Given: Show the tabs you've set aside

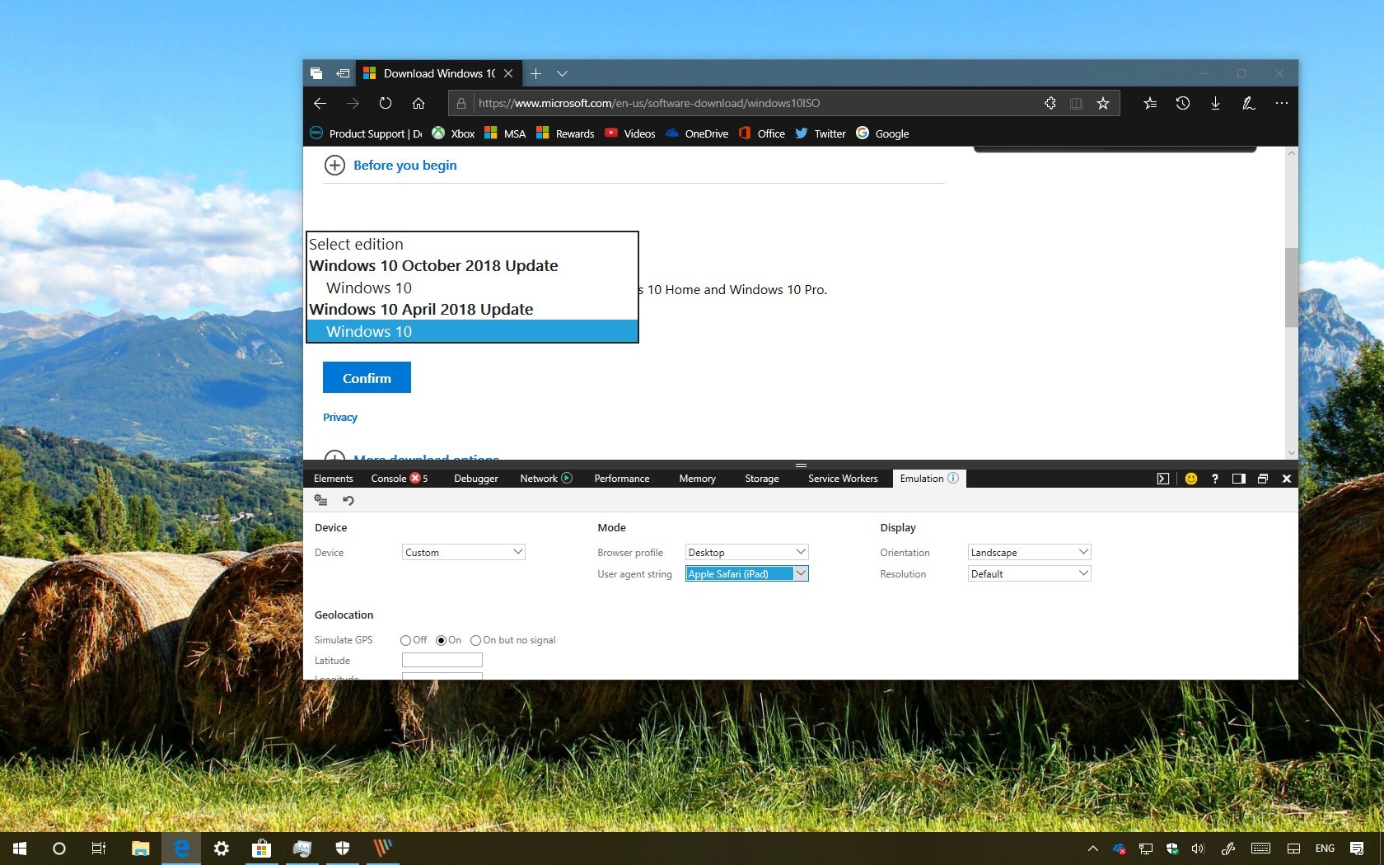Looking at the screenshot, I should pos(316,73).
